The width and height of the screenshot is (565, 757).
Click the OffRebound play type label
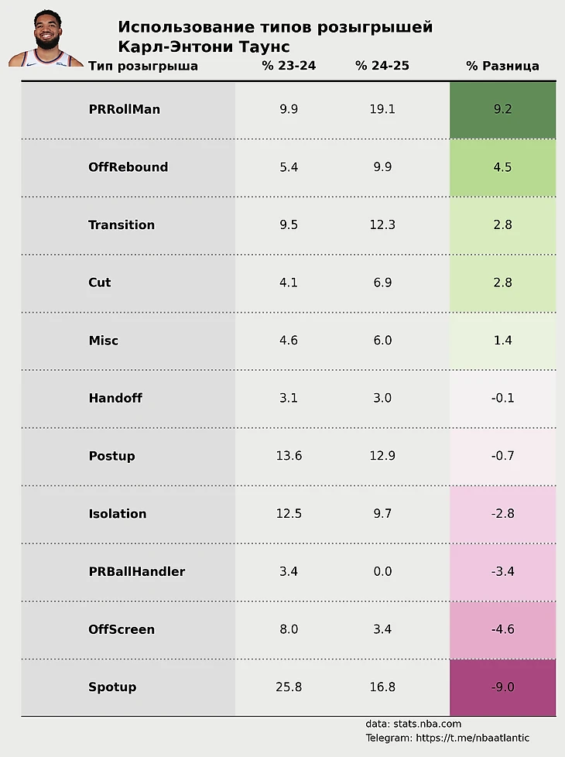coord(128,167)
